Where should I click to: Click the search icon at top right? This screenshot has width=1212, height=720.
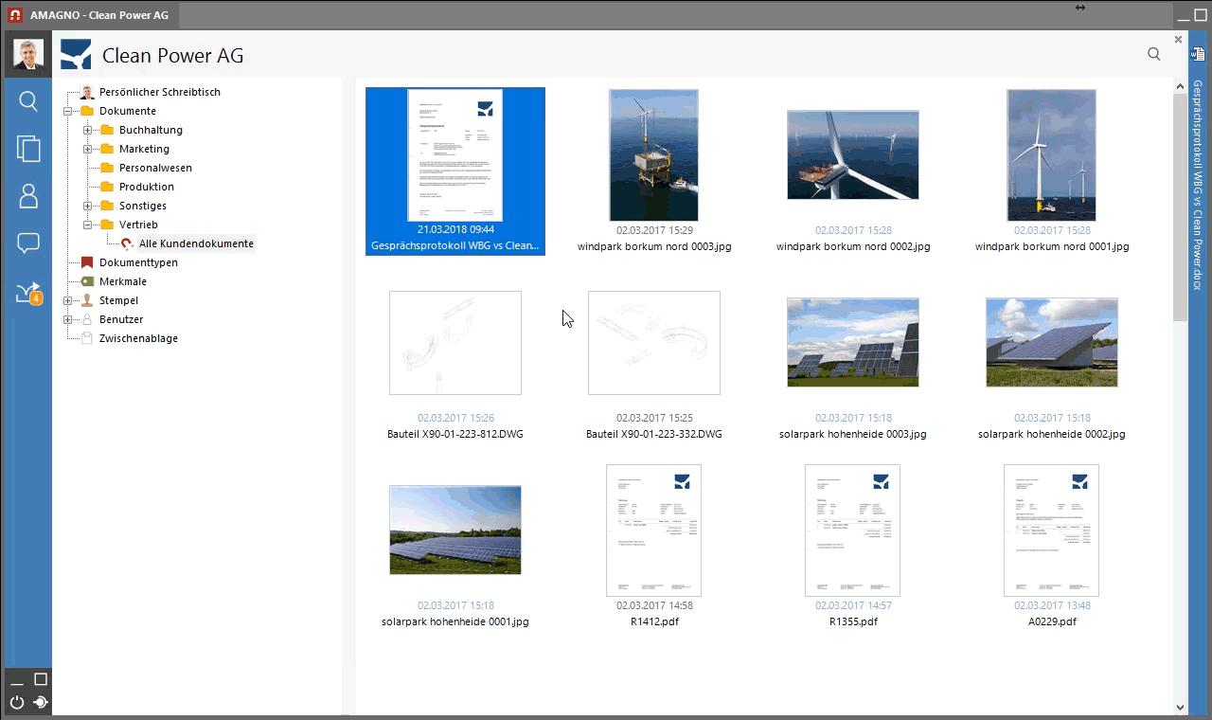pos(1153,54)
